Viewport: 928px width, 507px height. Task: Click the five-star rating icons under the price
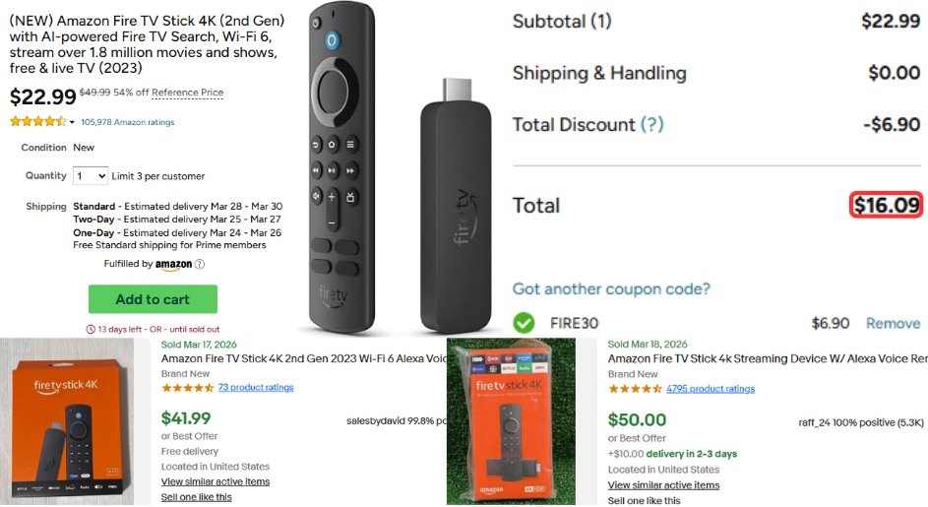pyautogui.click(x=37, y=121)
